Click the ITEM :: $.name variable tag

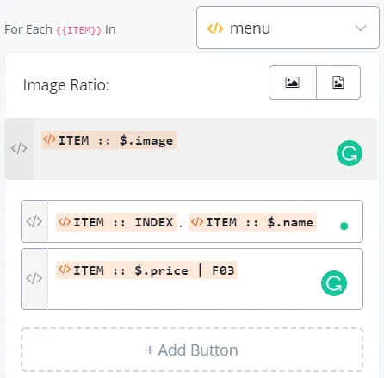[252, 222]
